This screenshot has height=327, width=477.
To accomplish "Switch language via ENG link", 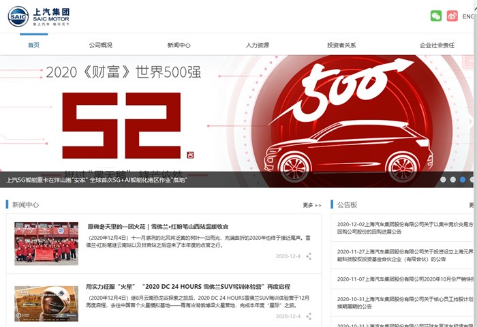I will coord(468,16).
